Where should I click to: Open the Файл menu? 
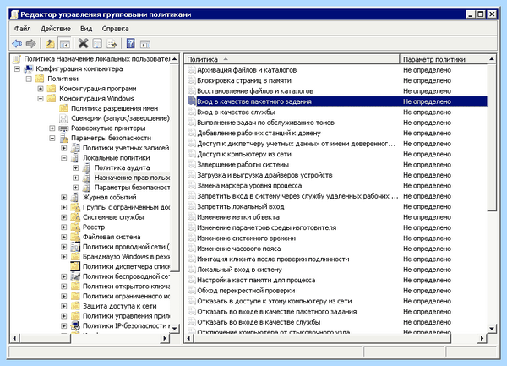22,29
